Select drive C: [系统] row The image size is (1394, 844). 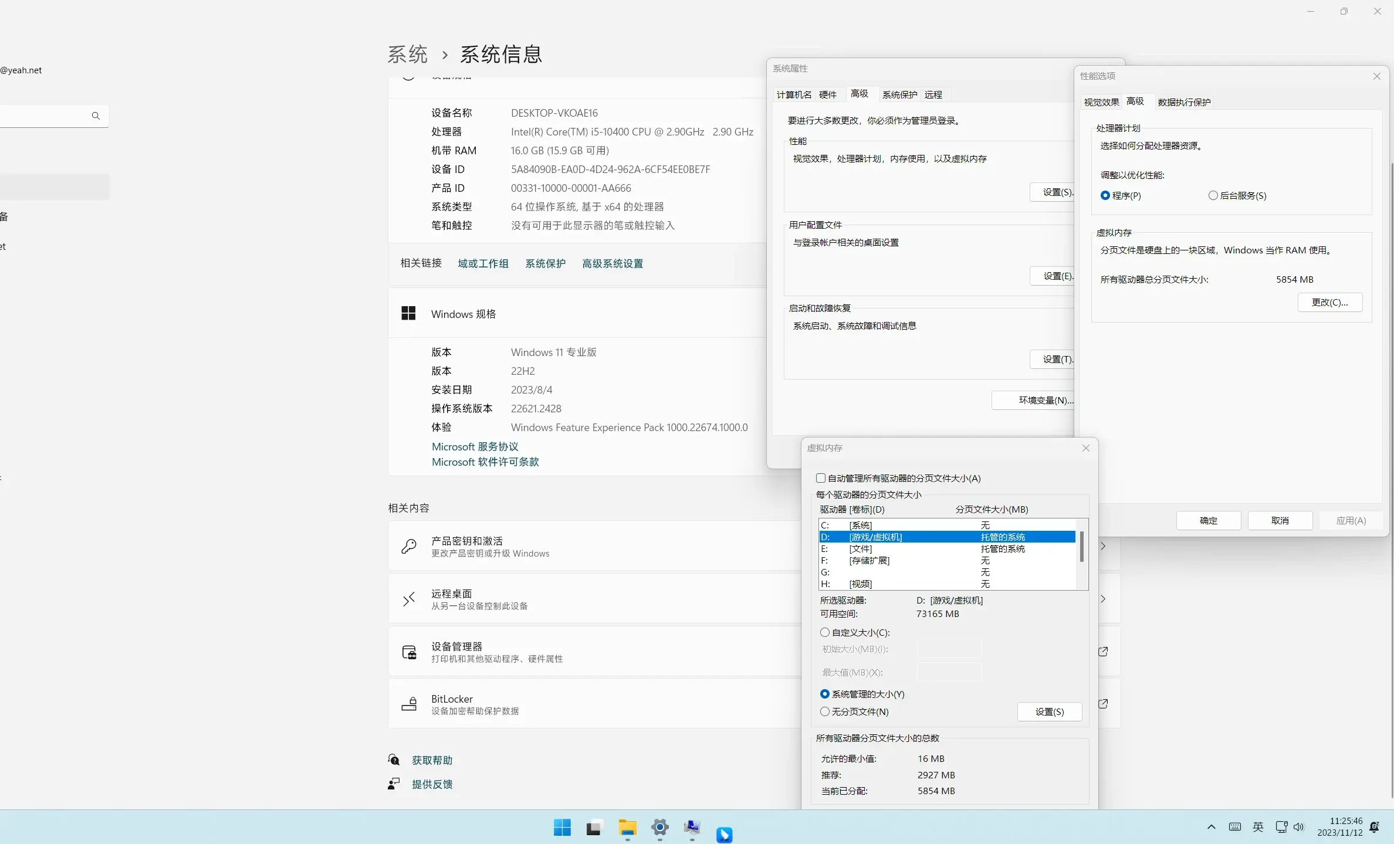947,525
